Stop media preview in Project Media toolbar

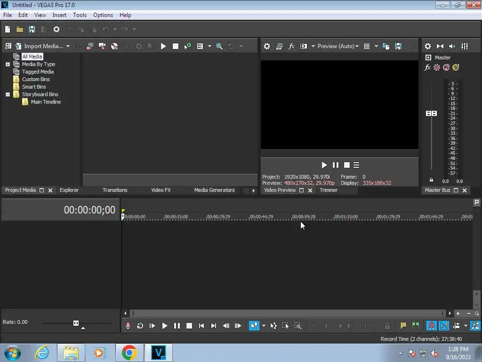tap(176, 46)
